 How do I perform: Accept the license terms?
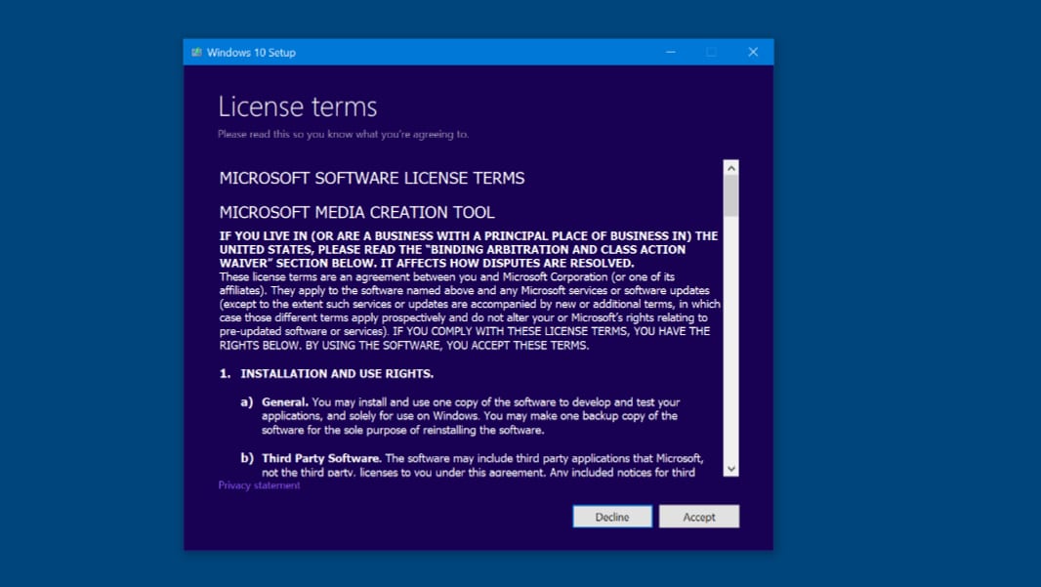[699, 517]
